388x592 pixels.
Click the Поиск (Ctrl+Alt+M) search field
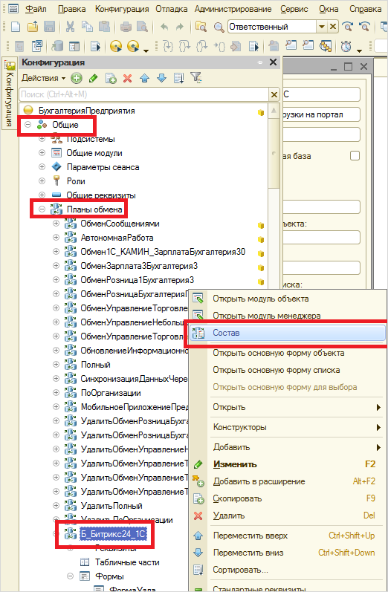pyautogui.click(x=144, y=94)
